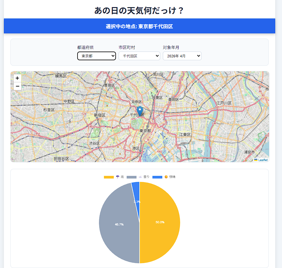282x268 pixels.
Task: Click 杉並区 label on the map
Action: [49, 110]
